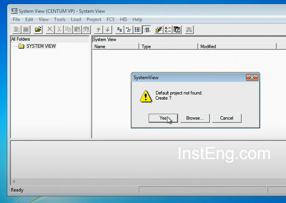
Task: Click the "Default project not found." message text
Action: pos(179,93)
